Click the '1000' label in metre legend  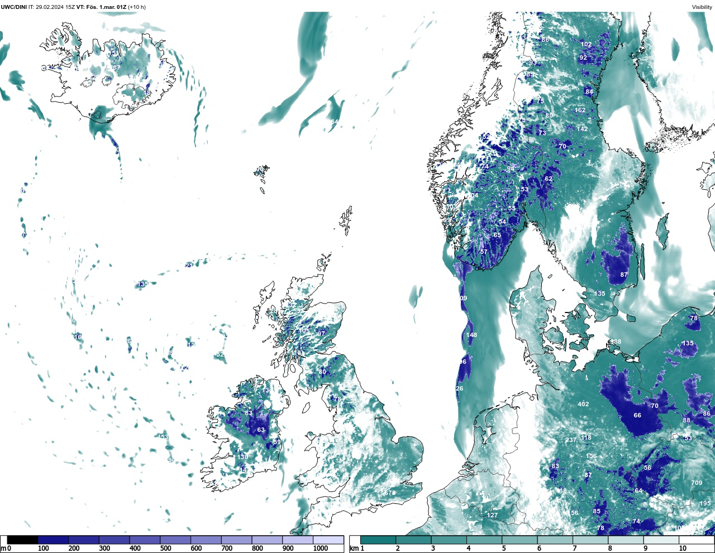click(321, 549)
